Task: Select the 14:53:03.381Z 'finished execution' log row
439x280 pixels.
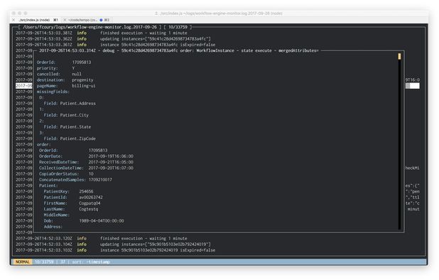Action: (x=102, y=33)
